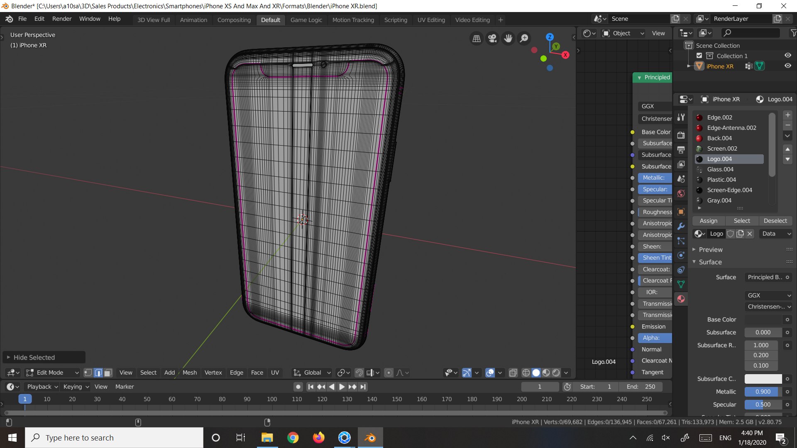797x448 pixels.
Task: Click the material Select button
Action: (x=742, y=221)
